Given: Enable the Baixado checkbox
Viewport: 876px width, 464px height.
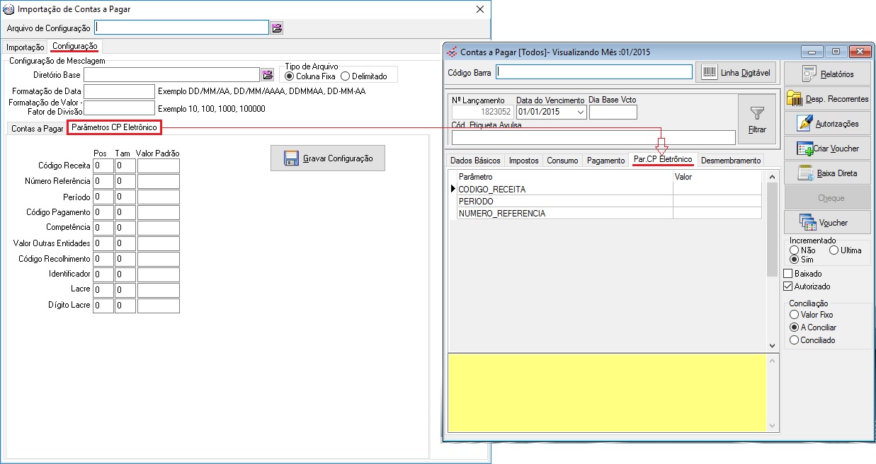Looking at the screenshot, I should point(788,274).
